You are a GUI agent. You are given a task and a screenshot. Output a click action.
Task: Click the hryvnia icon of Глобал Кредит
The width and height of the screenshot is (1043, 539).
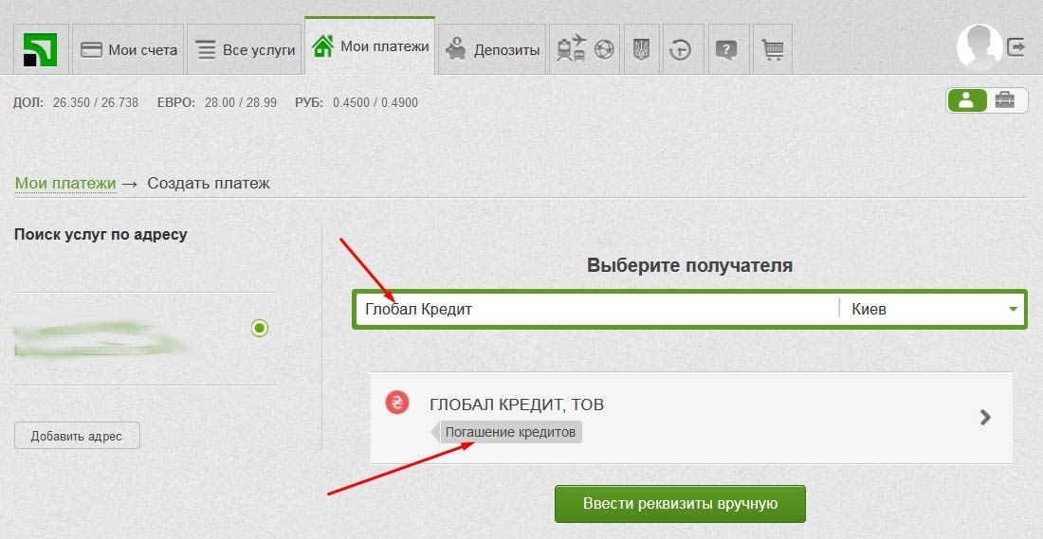click(397, 402)
